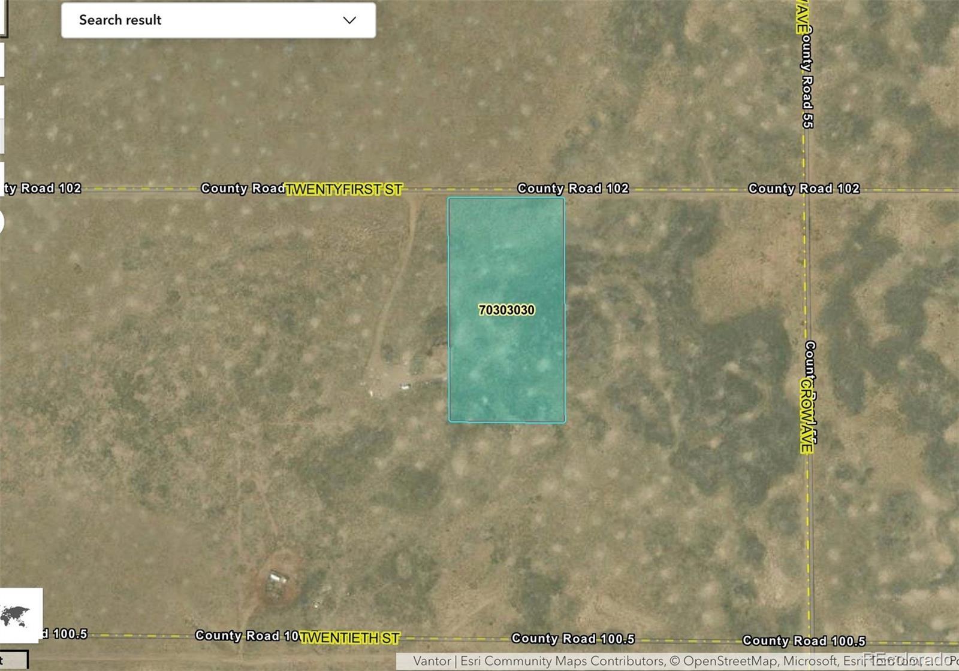Click parcel label 70303030
959x671 pixels.
point(506,310)
